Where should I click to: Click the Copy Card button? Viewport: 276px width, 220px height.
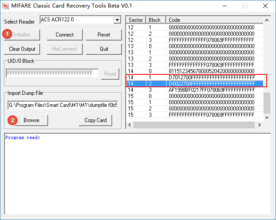point(95,120)
